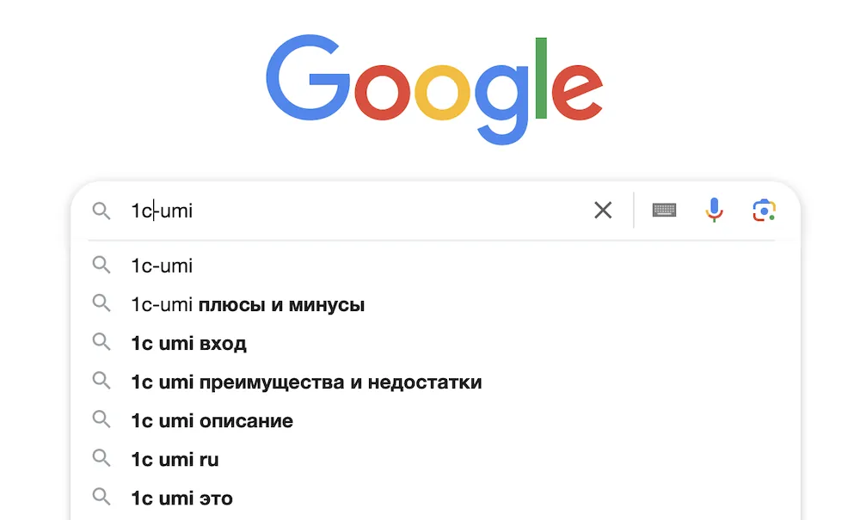
Task: Click the magnifier icon beside 'плюсы и минусы' suggestion
Action: pos(101,303)
